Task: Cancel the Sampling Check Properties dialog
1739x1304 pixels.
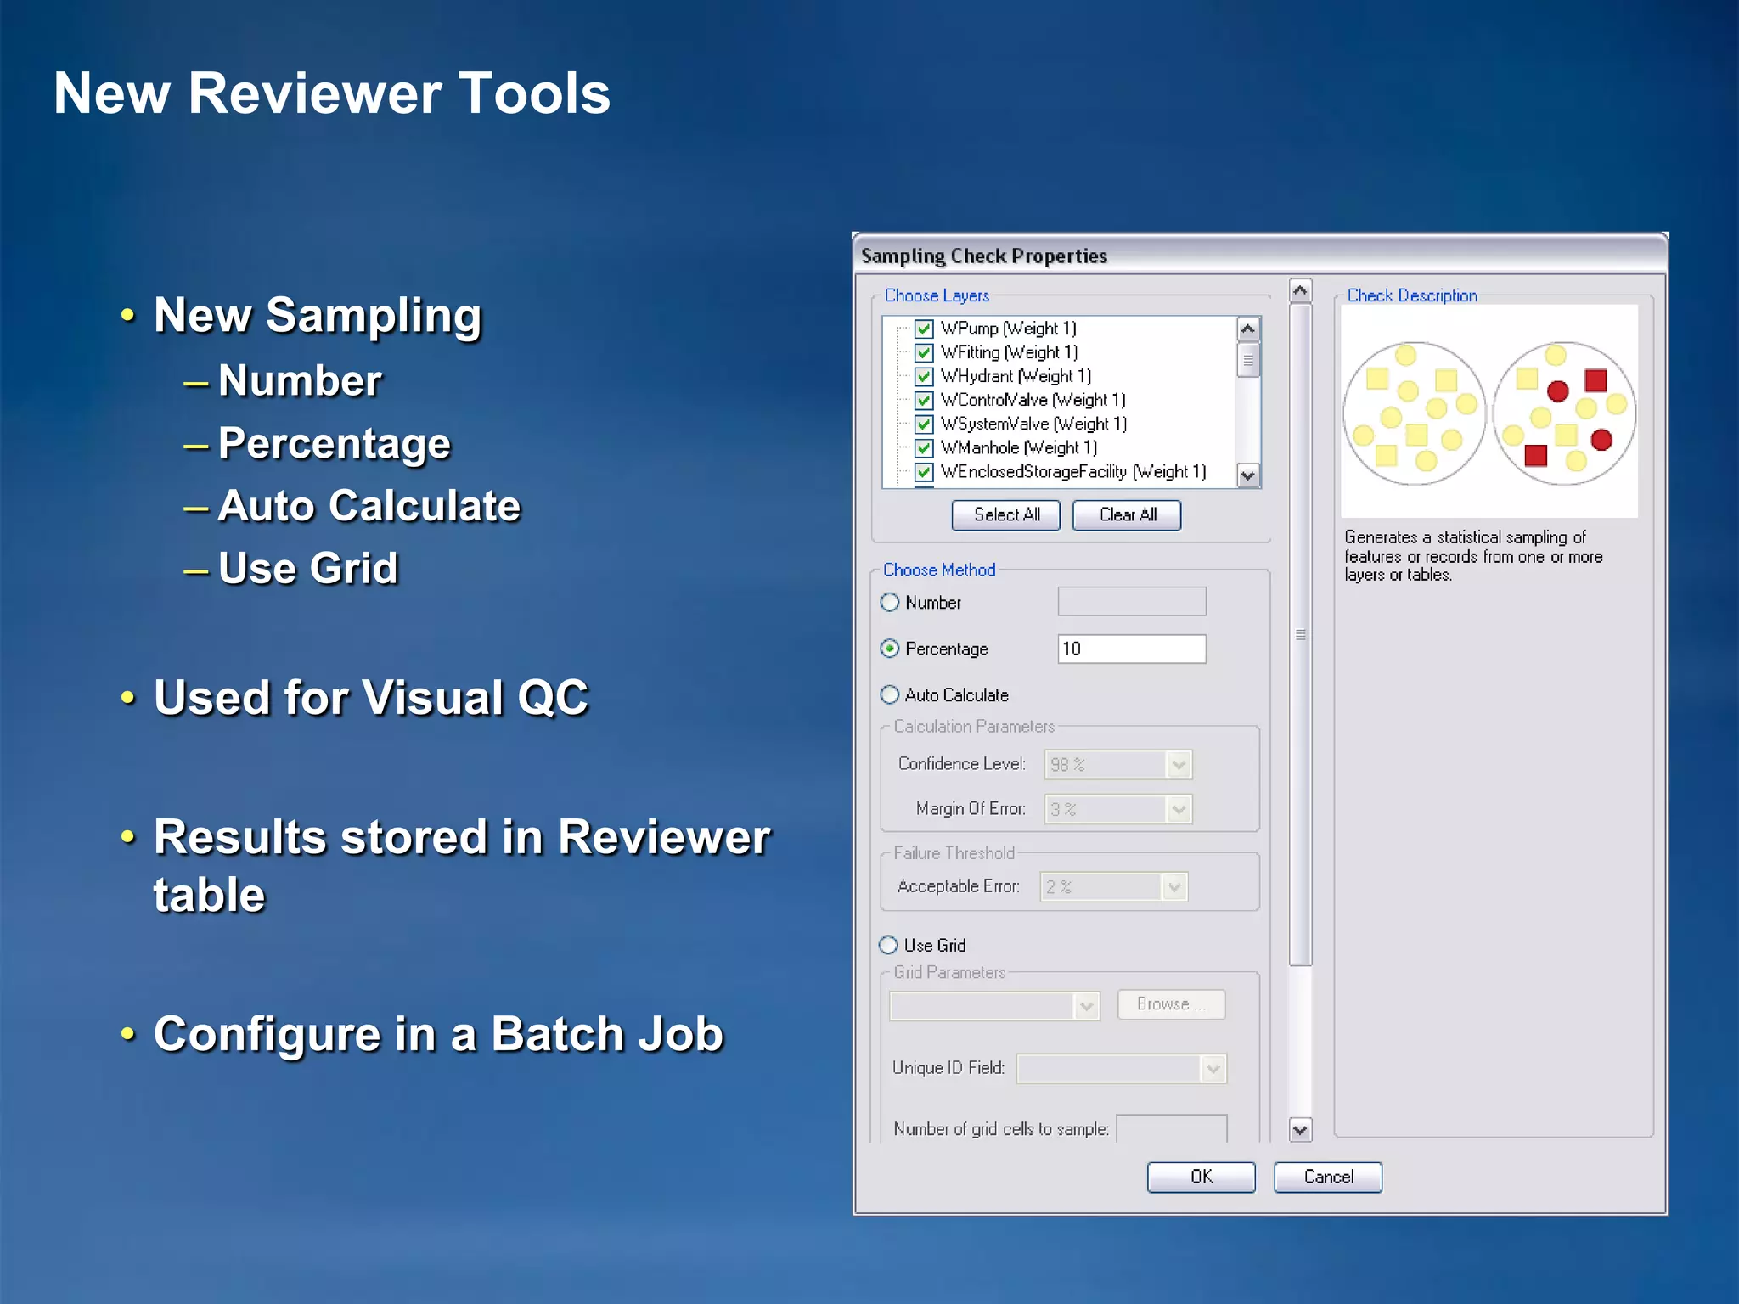Action: [x=1328, y=1177]
